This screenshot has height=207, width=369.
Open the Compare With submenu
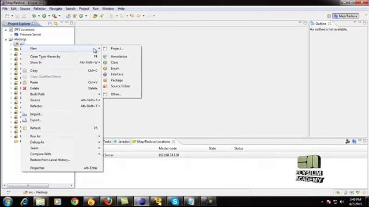[x=62, y=154]
